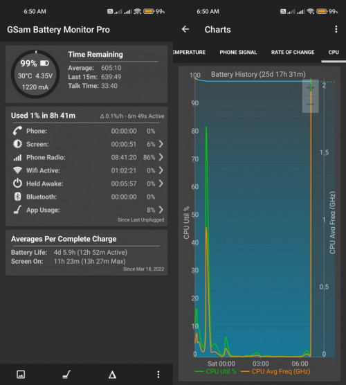Tap Talk Time 33:40 value
Screen dimensions: 346x385
[x=109, y=86]
